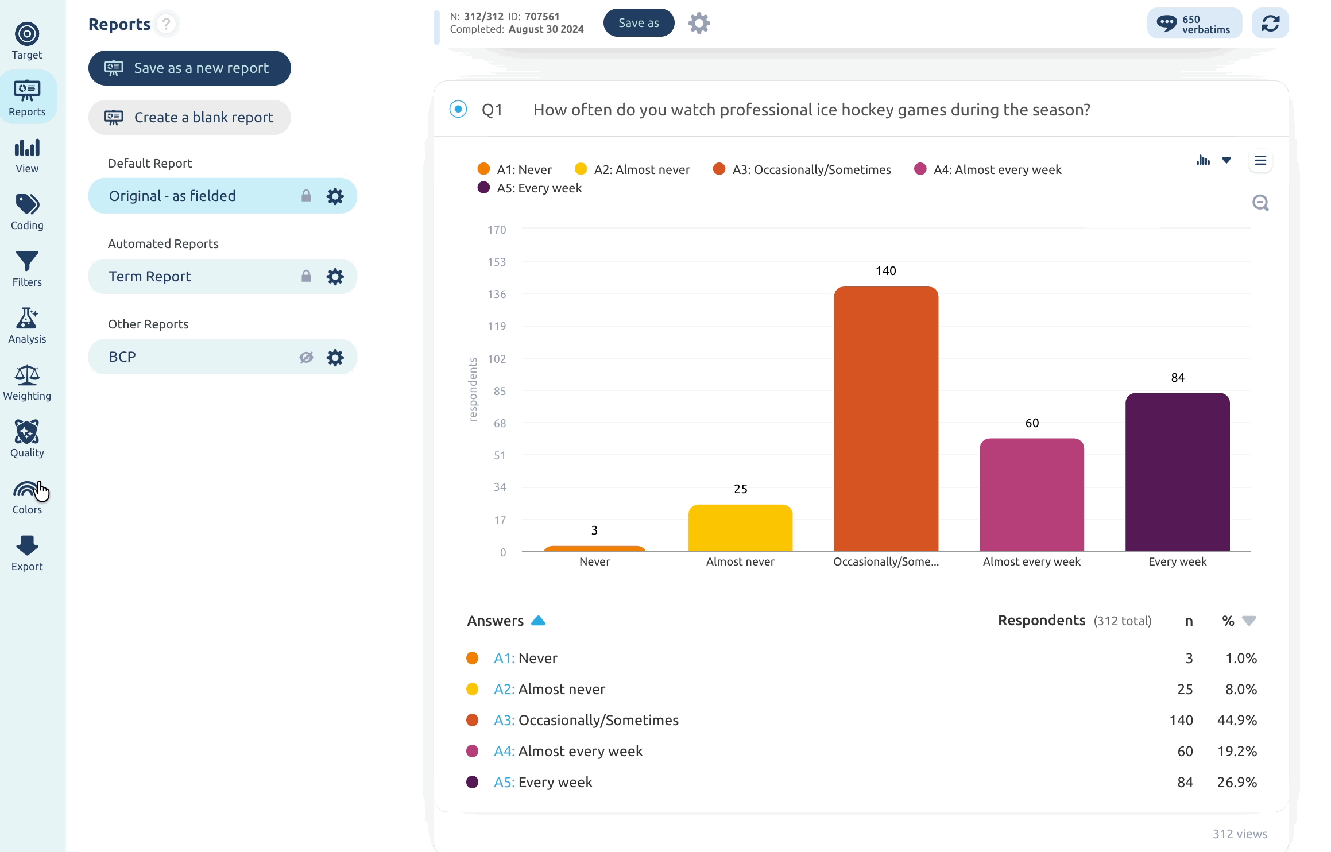Click the zoom out magnifier on chart
1331x852 pixels.
1260,203
